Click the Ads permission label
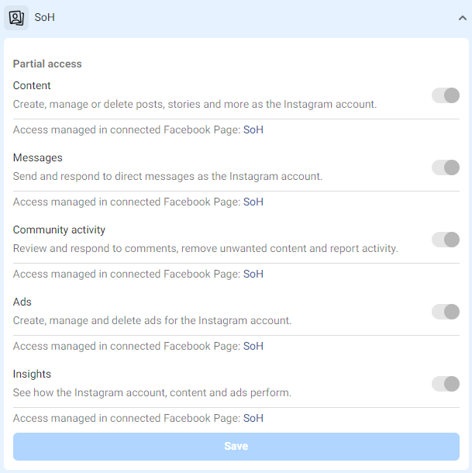The width and height of the screenshot is (472, 473). (x=22, y=302)
